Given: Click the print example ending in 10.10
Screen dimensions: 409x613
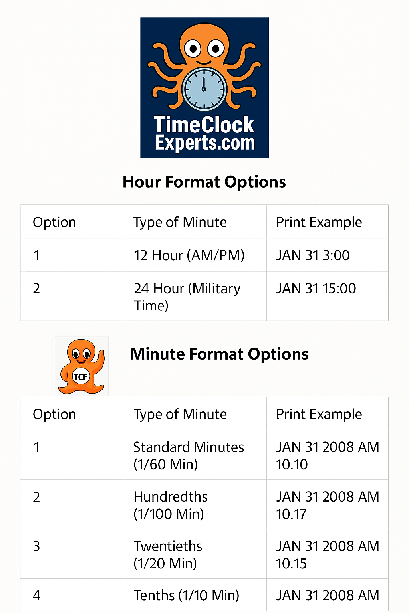Looking at the screenshot, I should tap(327, 455).
